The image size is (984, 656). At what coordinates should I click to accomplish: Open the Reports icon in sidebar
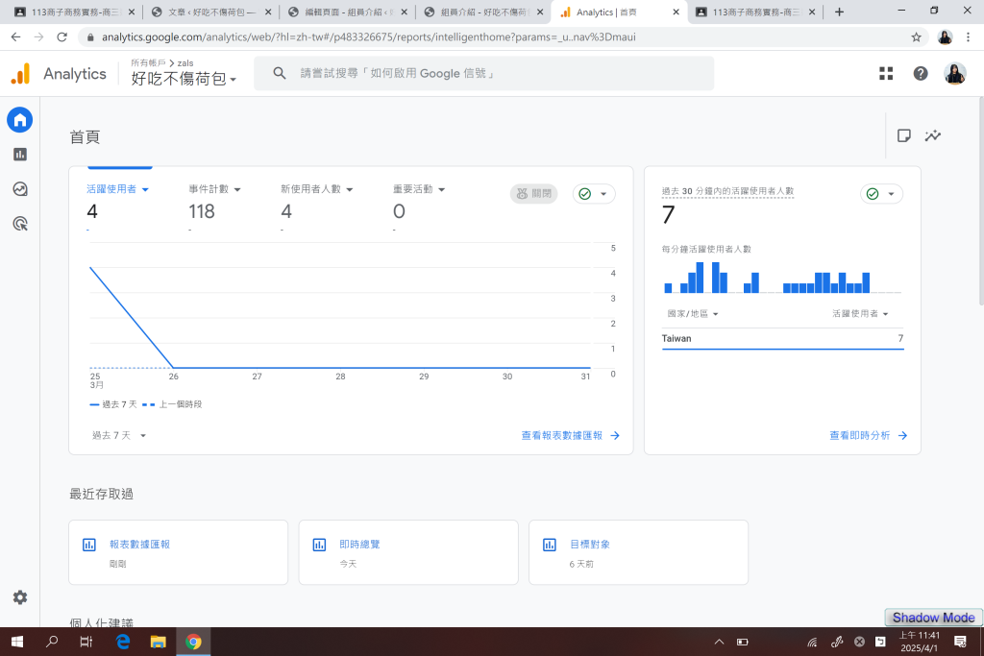point(20,155)
